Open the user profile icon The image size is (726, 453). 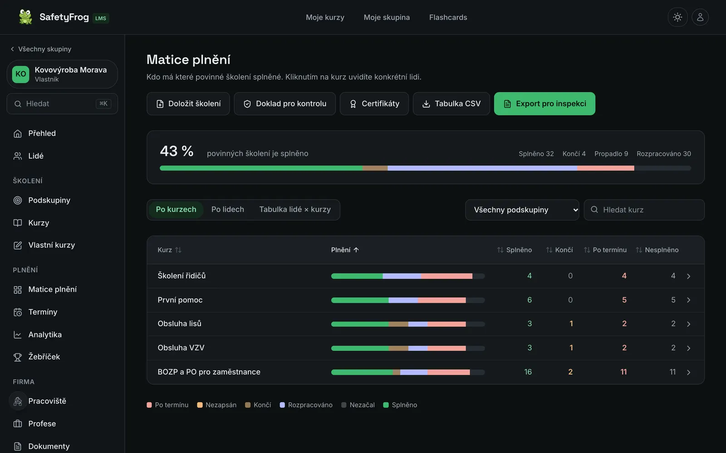[700, 17]
